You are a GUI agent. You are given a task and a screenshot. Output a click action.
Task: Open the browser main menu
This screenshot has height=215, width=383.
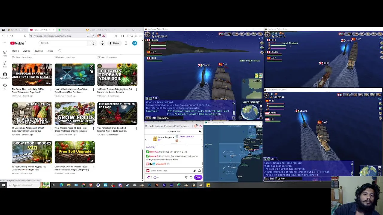point(140,36)
